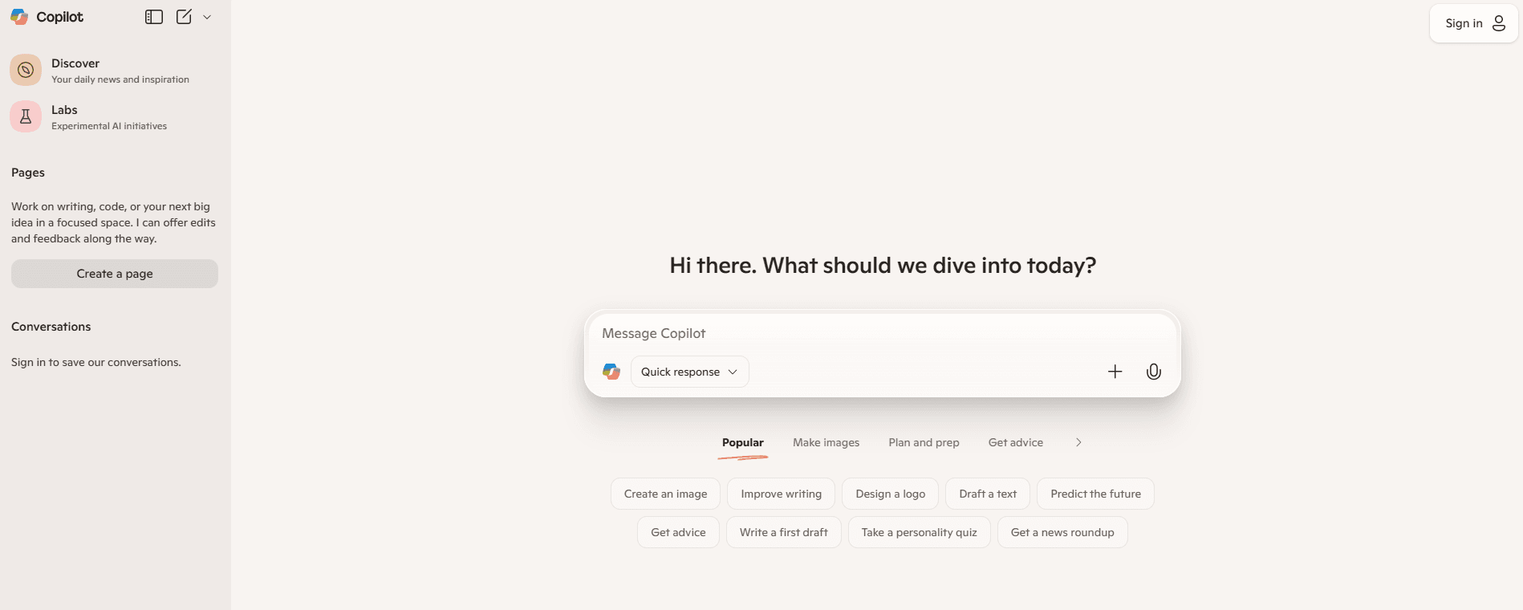Pick the Take a personality quiz suggestion

point(920,532)
